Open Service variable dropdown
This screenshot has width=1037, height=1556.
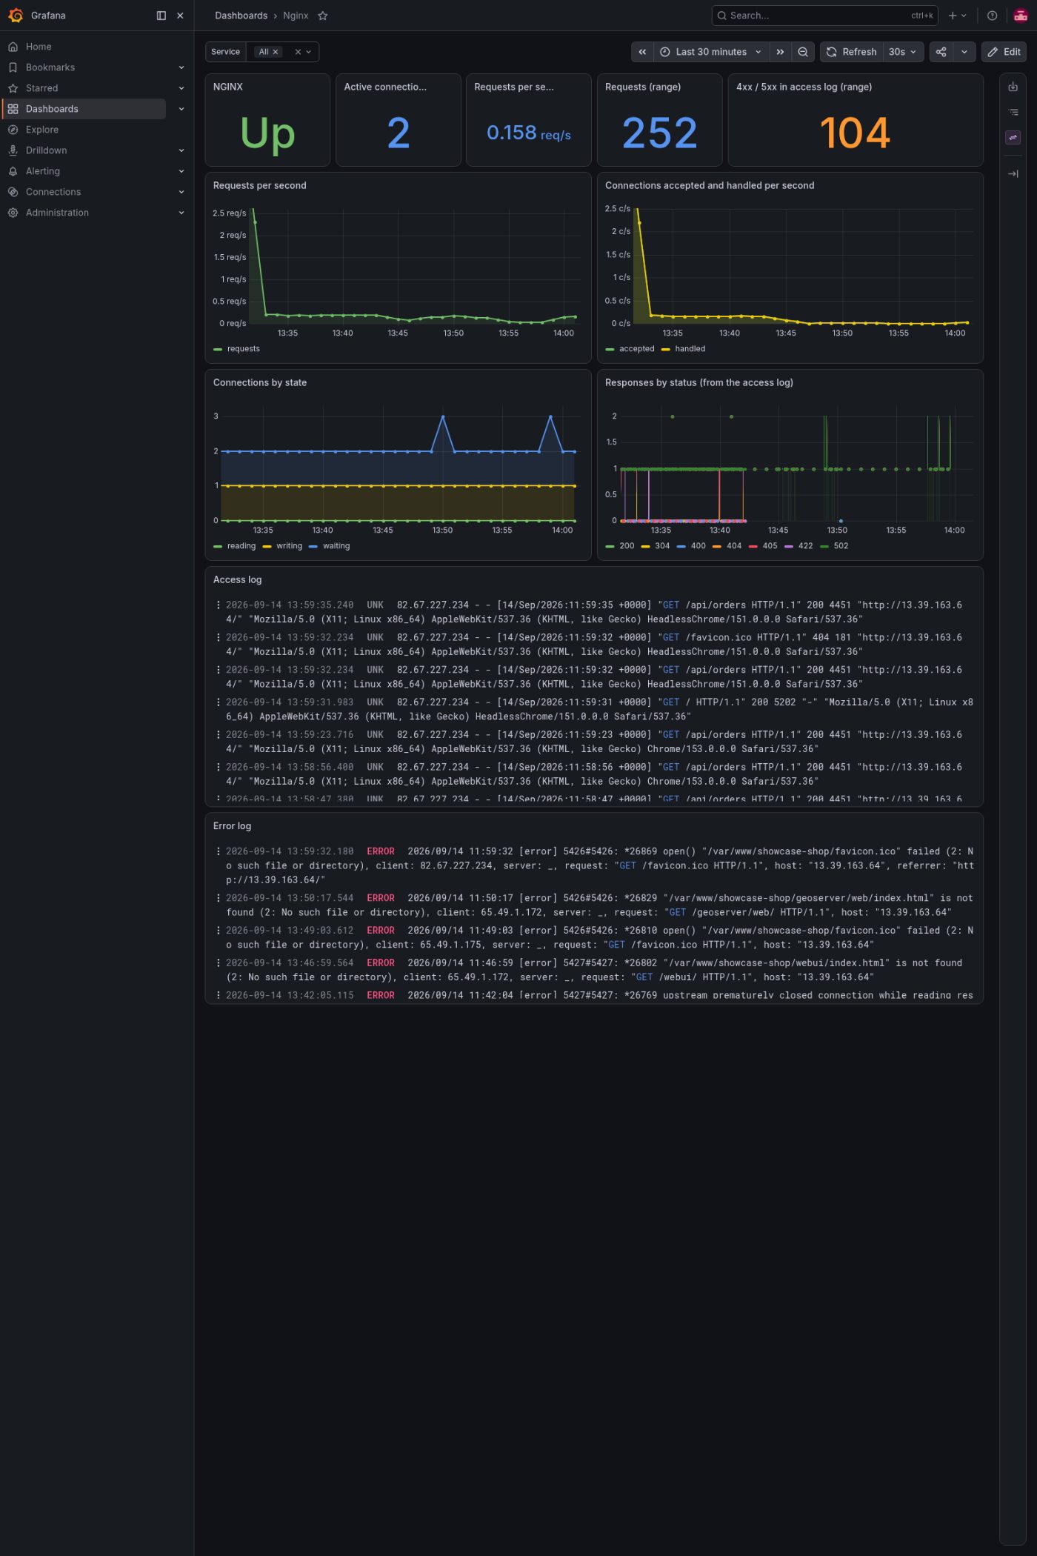tap(309, 52)
